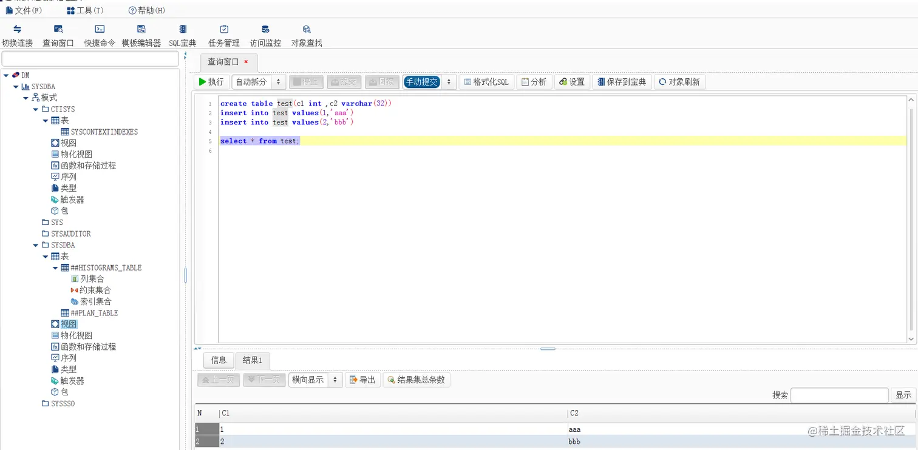Open the 工具(T) menu

click(x=85, y=10)
